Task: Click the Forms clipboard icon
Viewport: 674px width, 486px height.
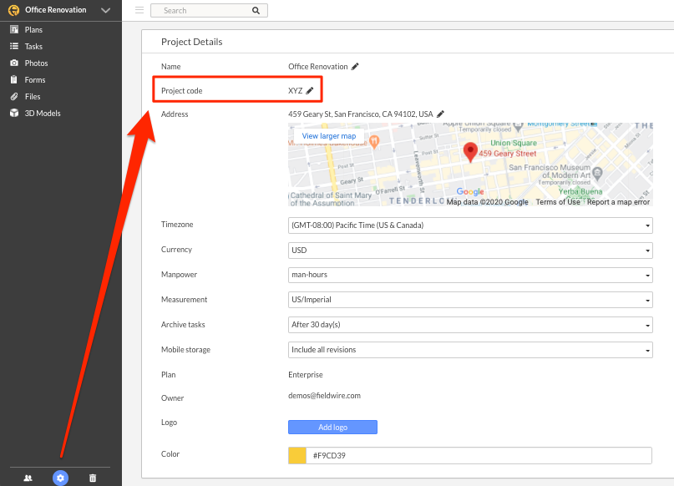Action: (14, 79)
